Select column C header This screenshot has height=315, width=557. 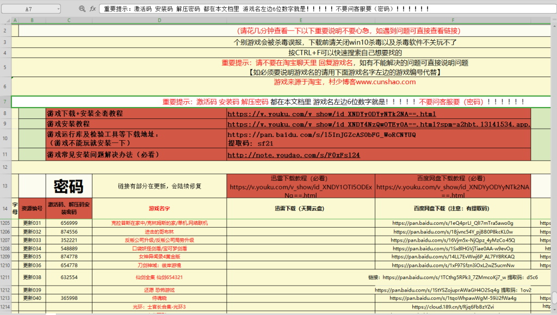(x=69, y=20)
